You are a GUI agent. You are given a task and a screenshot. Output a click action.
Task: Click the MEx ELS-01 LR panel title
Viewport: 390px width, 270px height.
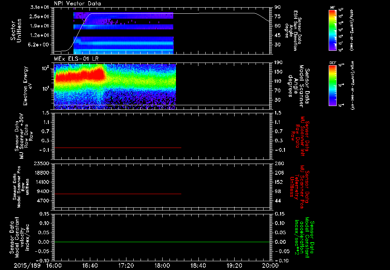click(x=76, y=59)
